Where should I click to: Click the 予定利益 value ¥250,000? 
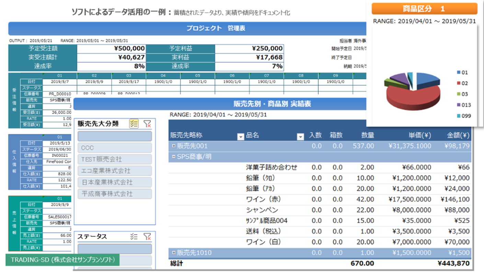(249, 48)
